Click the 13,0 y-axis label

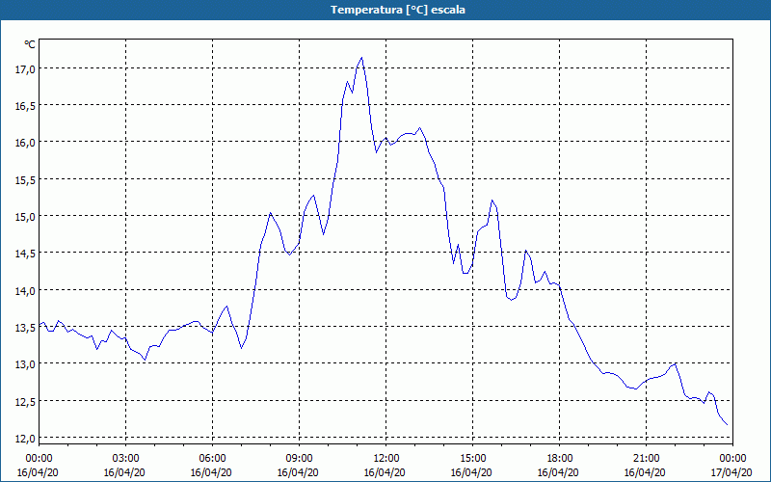point(25,365)
